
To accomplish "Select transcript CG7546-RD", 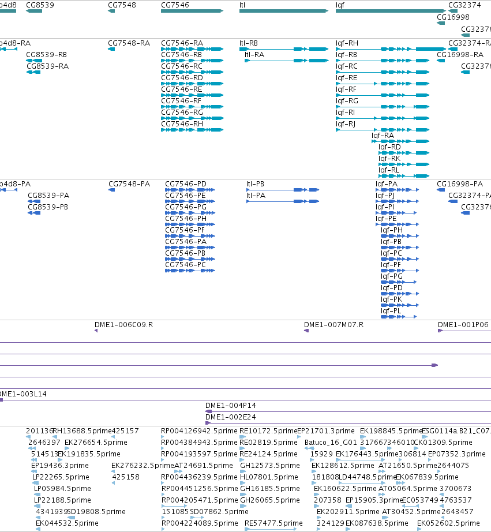I will tap(192, 84).
